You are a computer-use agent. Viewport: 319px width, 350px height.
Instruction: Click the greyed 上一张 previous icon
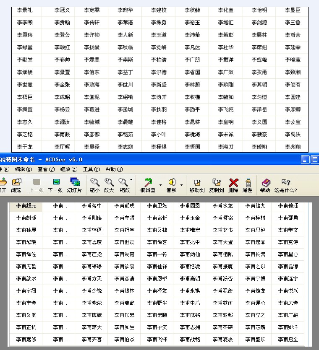point(36,185)
